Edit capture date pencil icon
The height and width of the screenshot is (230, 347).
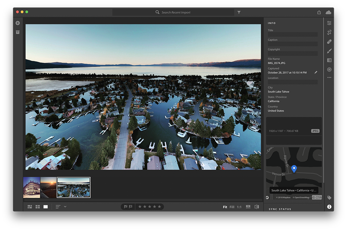click(316, 72)
